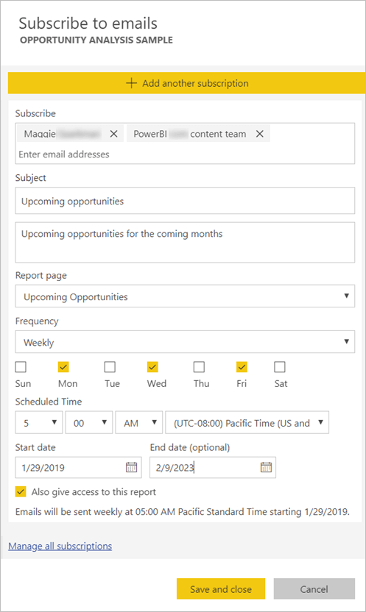The image size is (366, 612).
Task: Open the hour dropdown showing 5
Action: tap(39, 422)
